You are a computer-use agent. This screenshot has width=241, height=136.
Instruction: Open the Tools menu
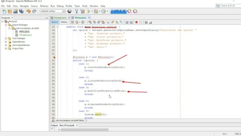[x=85, y=6]
